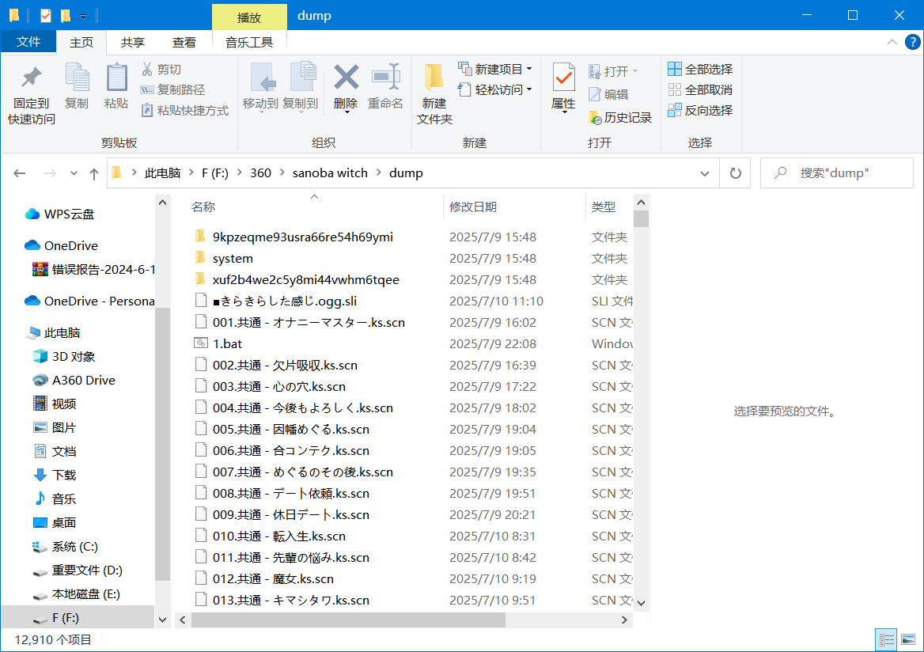Click Paste shortcut (粘贴快捷方式)
Screen dimensions: 924x652
pos(184,110)
